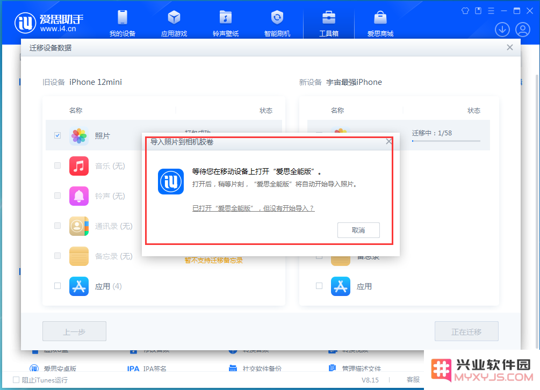Click the iPhone 12mini device name
This screenshot has height=390, width=540.
coord(96,82)
